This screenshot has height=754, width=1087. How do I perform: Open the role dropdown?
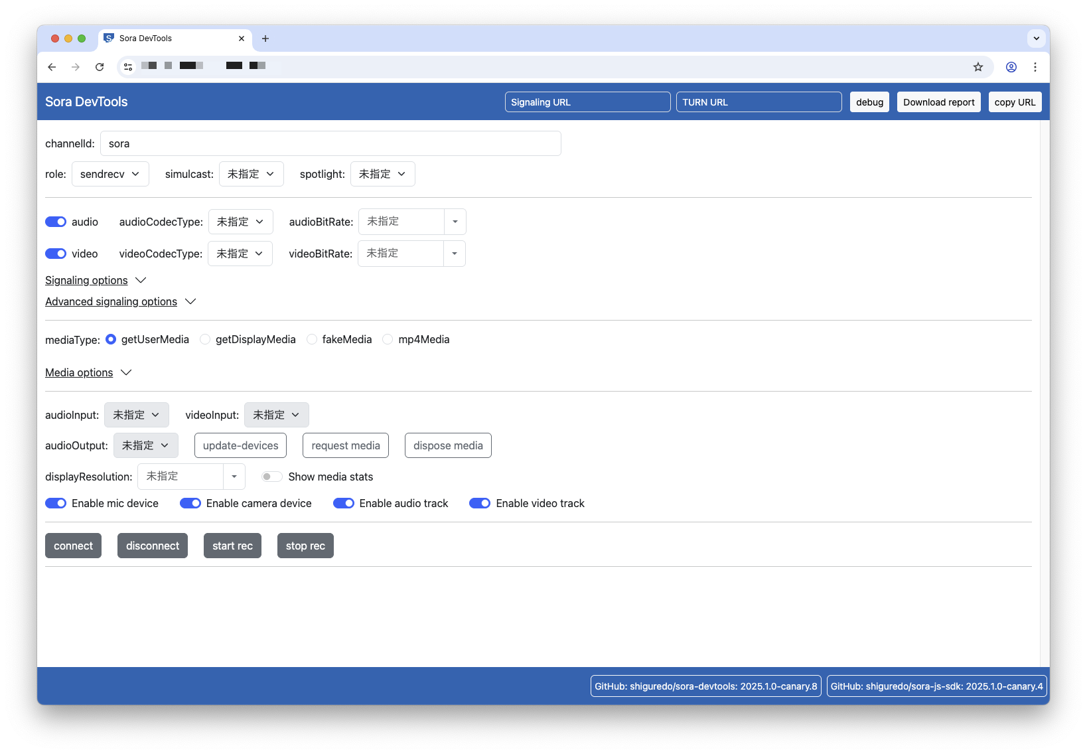coord(110,174)
